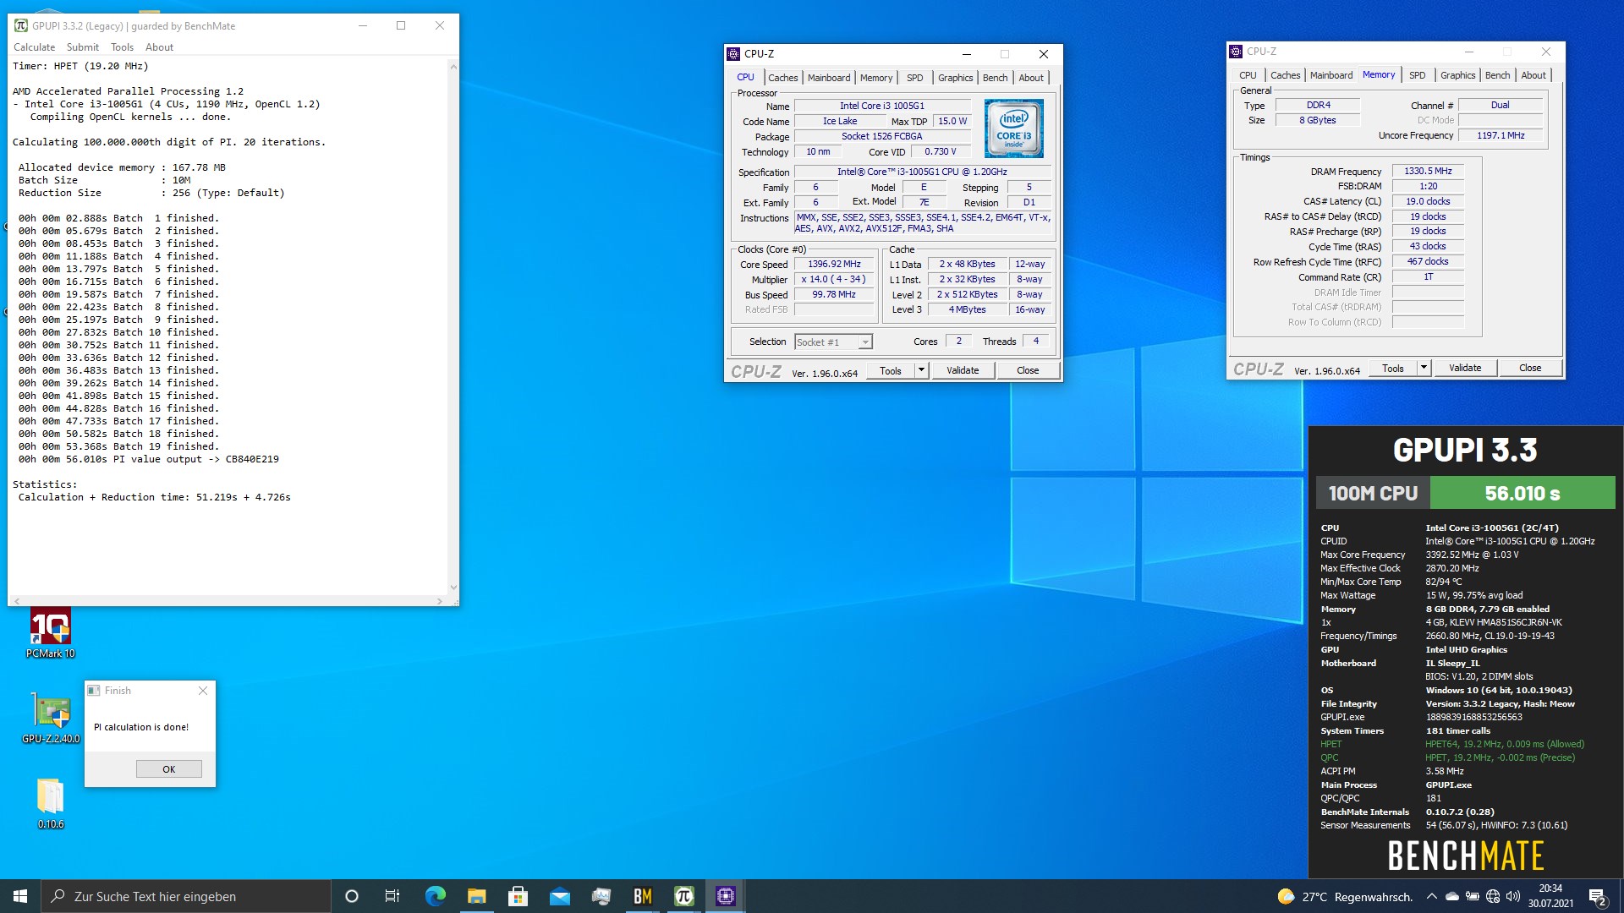Click the search box in taskbar
Image resolution: width=1624 pixels, height=913 pixels.
tap(186, 896)
